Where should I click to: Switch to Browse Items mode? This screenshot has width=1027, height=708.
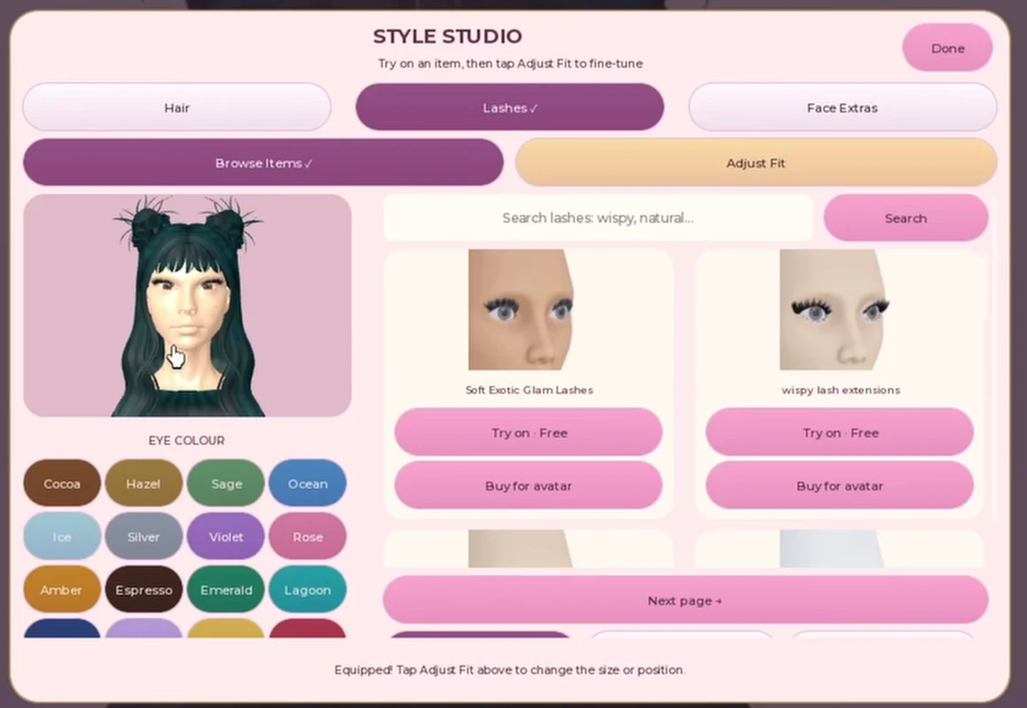click(263, 163)
